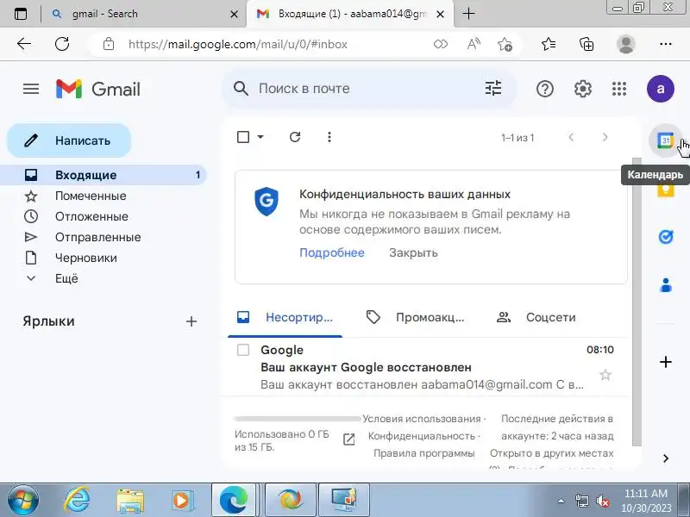Open Gmail Help question mark icon
Image resolution: width=690 pixels, height=517 pixels.
click(545, 89)
